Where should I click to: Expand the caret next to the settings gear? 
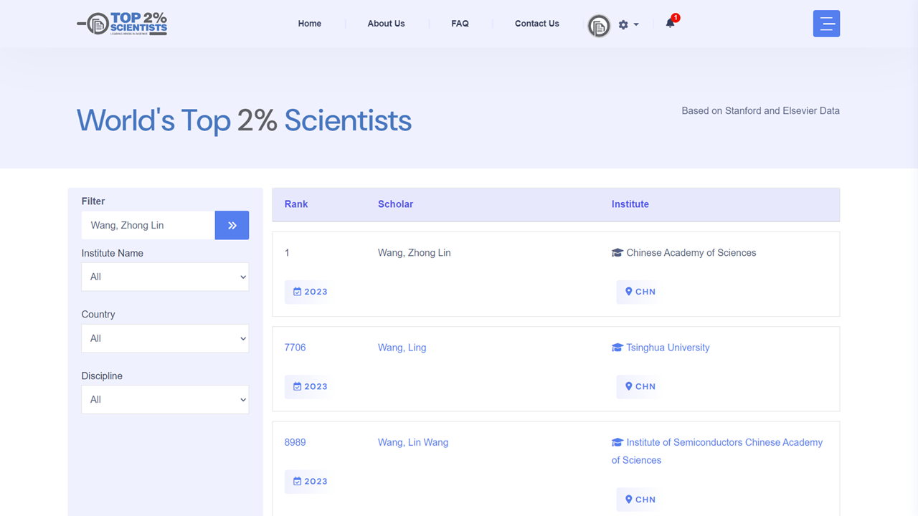[634, 24]
